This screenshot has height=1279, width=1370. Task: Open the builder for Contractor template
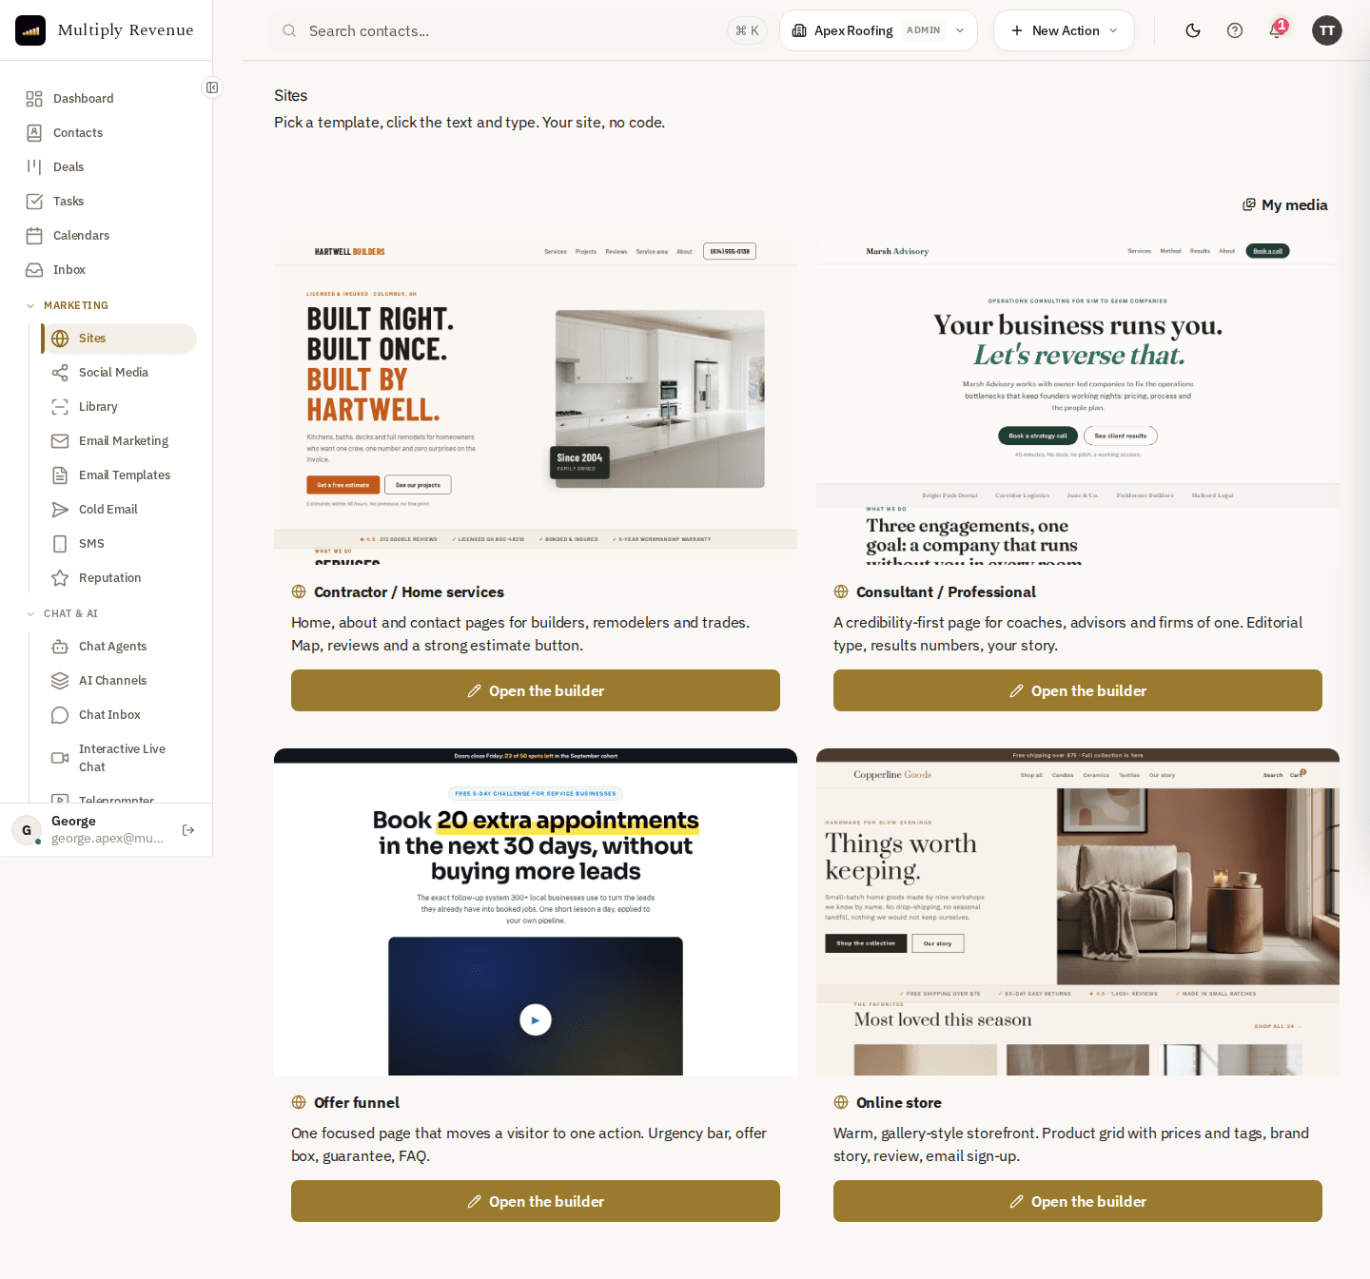click(536, 690)
